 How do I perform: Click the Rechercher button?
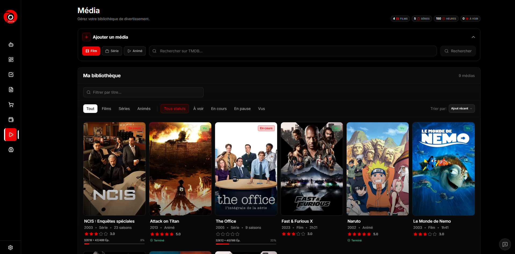pyautogui.click(x=458, y=51)
